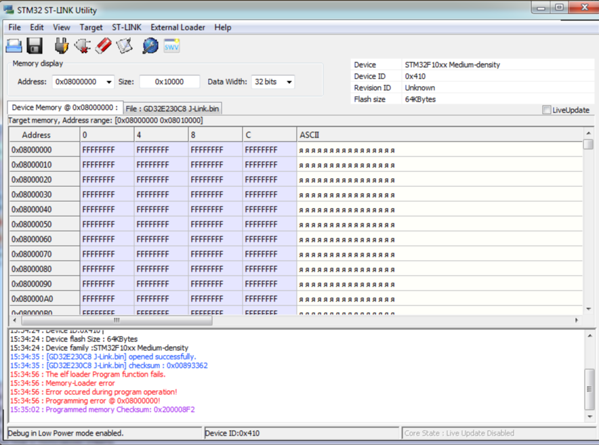Open the Target menu
The width and height of the screenshot is (599, 445).
(x=91, y=27)
